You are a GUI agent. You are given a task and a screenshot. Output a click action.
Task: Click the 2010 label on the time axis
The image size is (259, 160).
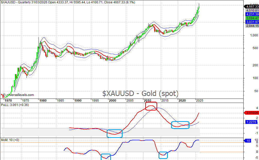coord(147,101)
